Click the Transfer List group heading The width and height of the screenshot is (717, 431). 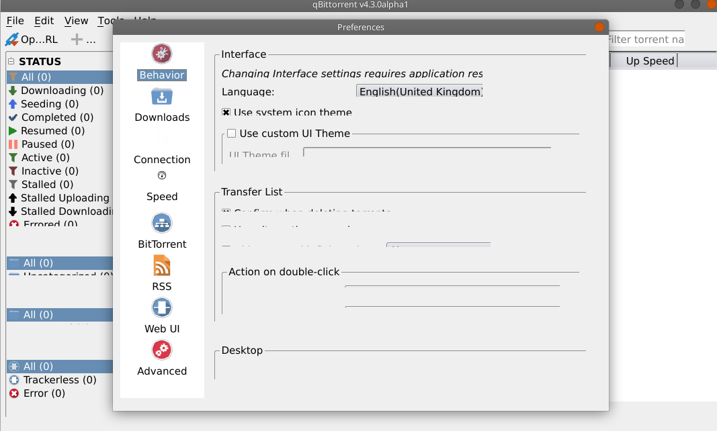point(252,192)
